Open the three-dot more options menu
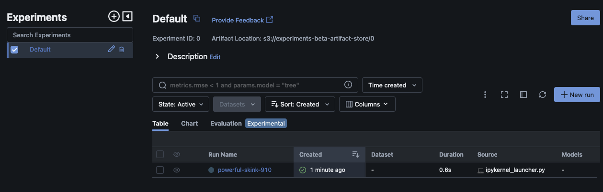 [485, 95]
